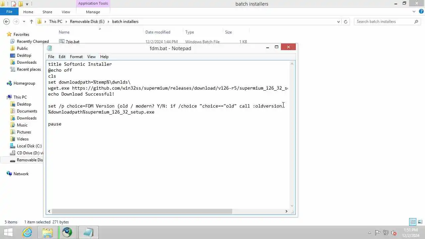Expand the address bar history dropdown
The image size is (425, 239).
tap(338, 22)
